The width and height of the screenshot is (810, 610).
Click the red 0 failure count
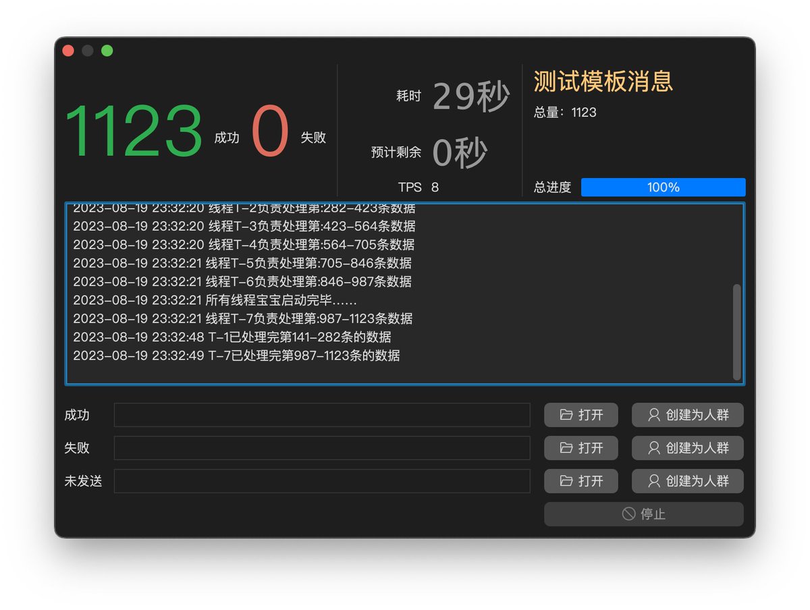(x=270, y=132)
